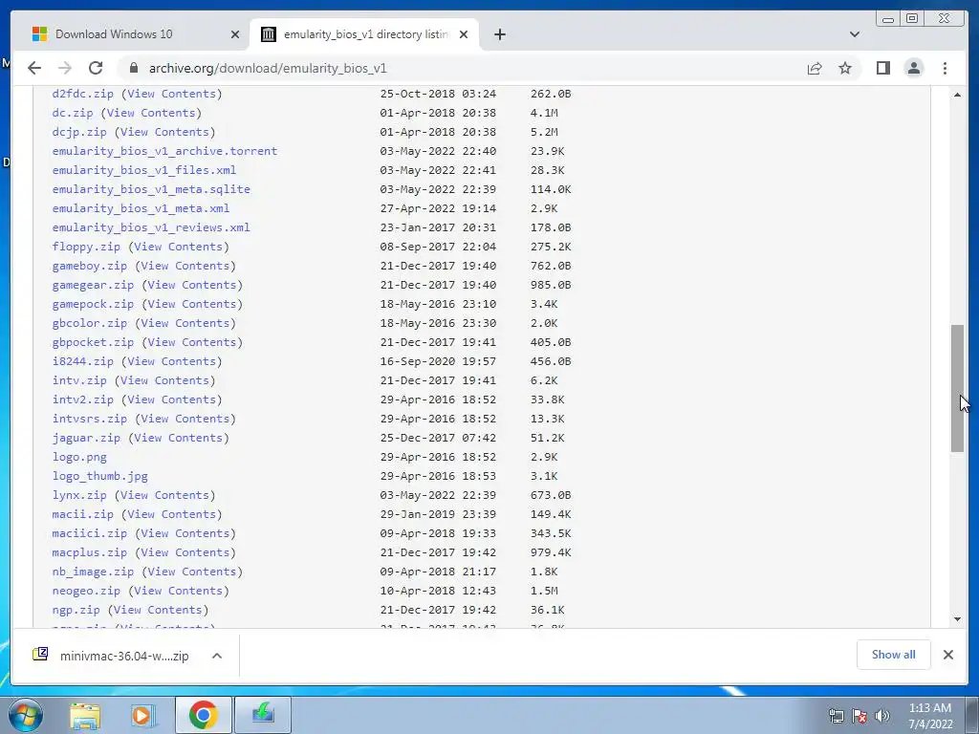979x734 pixels.
Task: View site security lock info
Action: coord(133,68)
